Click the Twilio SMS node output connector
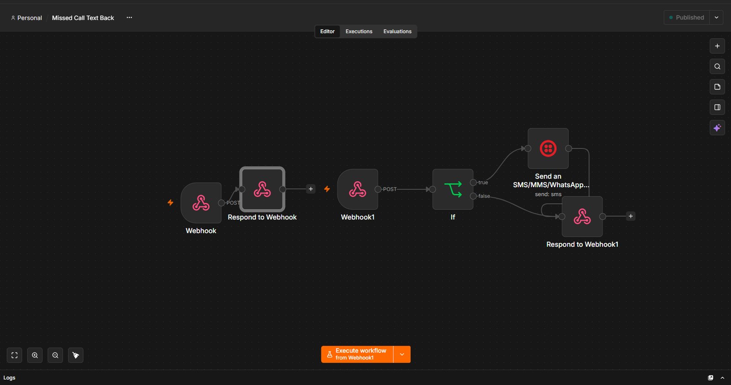This screenshot has height=385, width=731. [569, 148]
